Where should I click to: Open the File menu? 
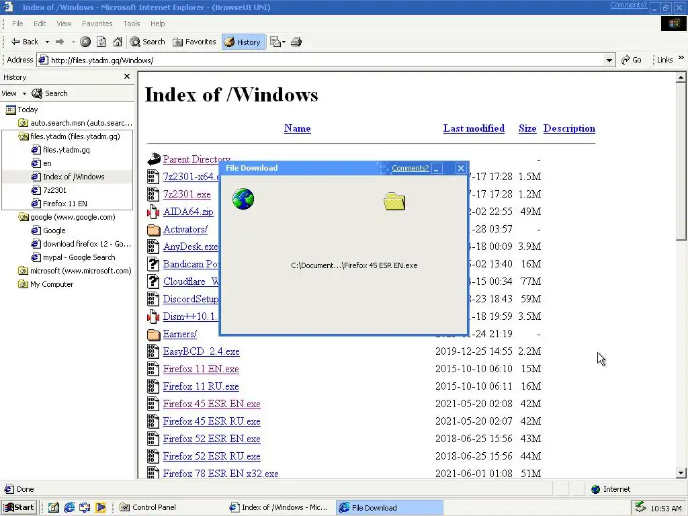(x=17, y=24)
